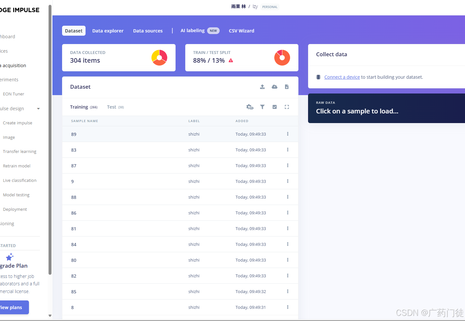This screenshot has height=321, width=465.
Task: Open three-dot menu for sample 83
Action: (288, 150)
